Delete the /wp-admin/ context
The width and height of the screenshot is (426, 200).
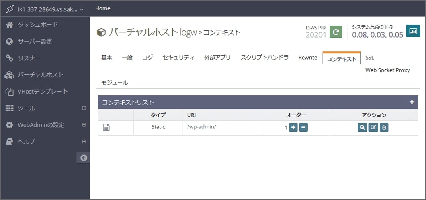pyautogui.click(x=384, y=128)
